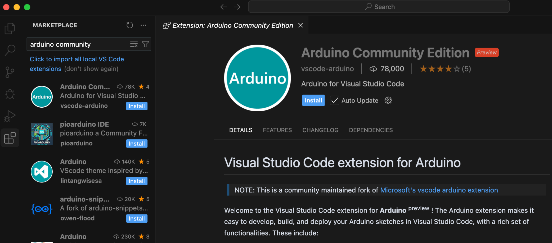This screenshot has height=243, width=552.
Task: Refresh the Marketplace extension list
Action: tap(129, 25)
